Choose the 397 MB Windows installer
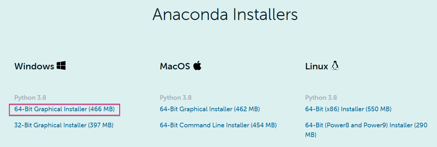 pyautogui.click(x=64, y=125)
